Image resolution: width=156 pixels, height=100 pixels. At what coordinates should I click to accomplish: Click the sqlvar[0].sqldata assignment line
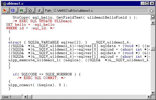click(x=79, y=46)
